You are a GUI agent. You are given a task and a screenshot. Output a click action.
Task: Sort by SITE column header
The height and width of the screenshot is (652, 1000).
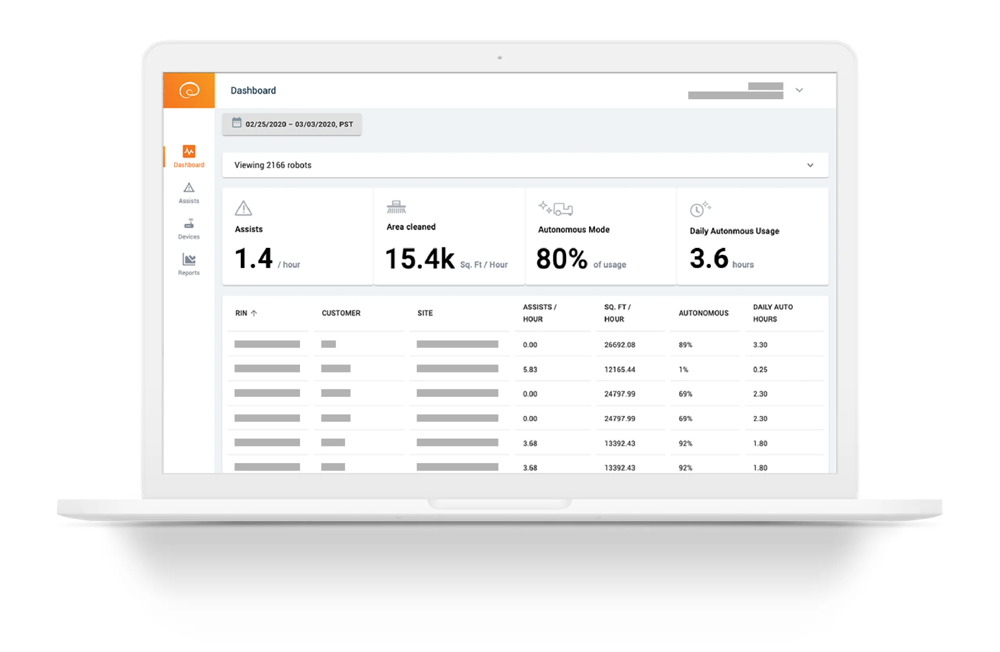tap(425, 313)
